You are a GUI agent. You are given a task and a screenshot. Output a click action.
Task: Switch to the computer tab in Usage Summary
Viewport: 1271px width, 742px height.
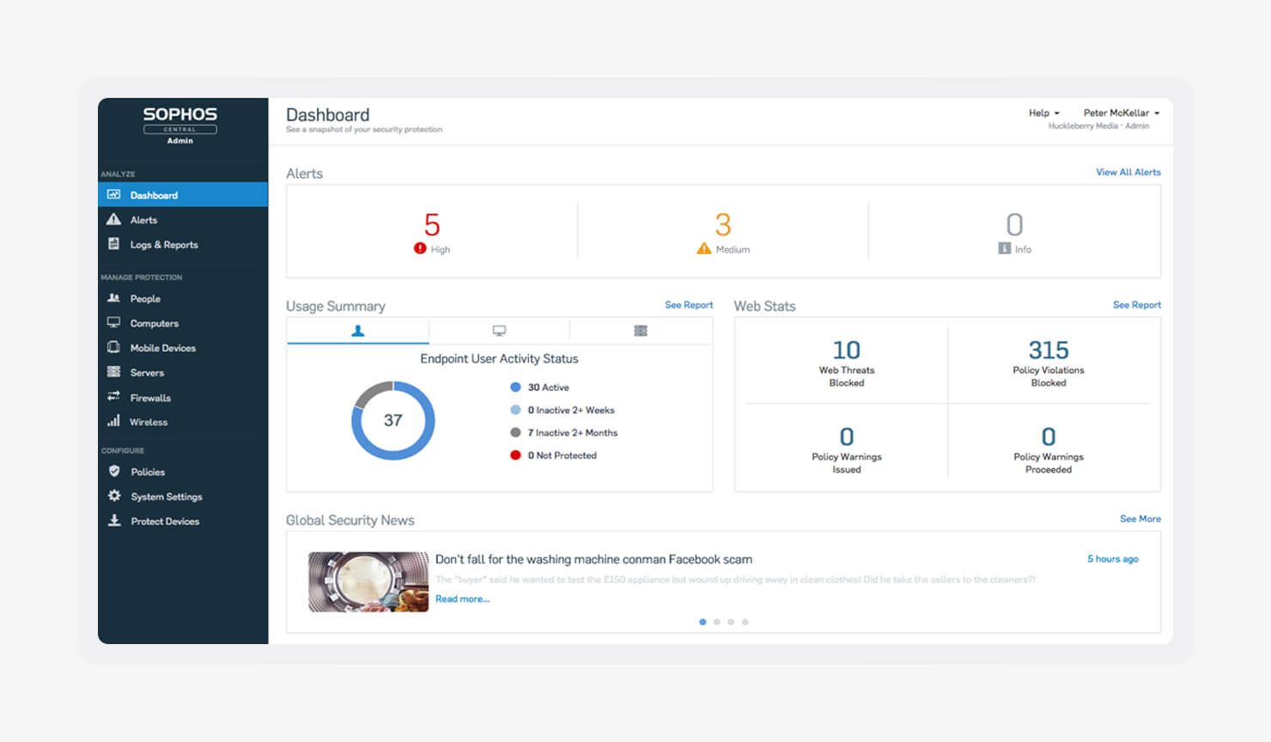click(499, 331)
